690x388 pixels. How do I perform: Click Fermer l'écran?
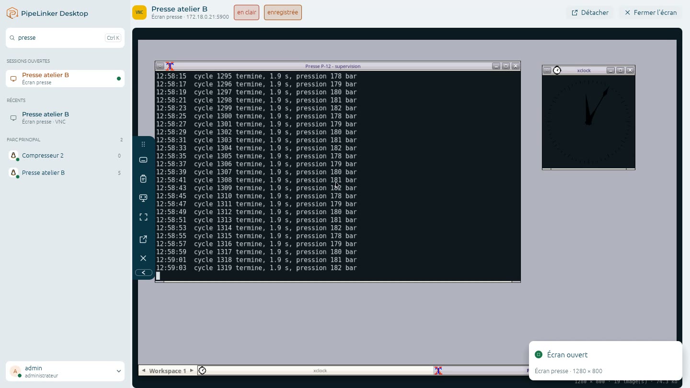coord(651,13)
